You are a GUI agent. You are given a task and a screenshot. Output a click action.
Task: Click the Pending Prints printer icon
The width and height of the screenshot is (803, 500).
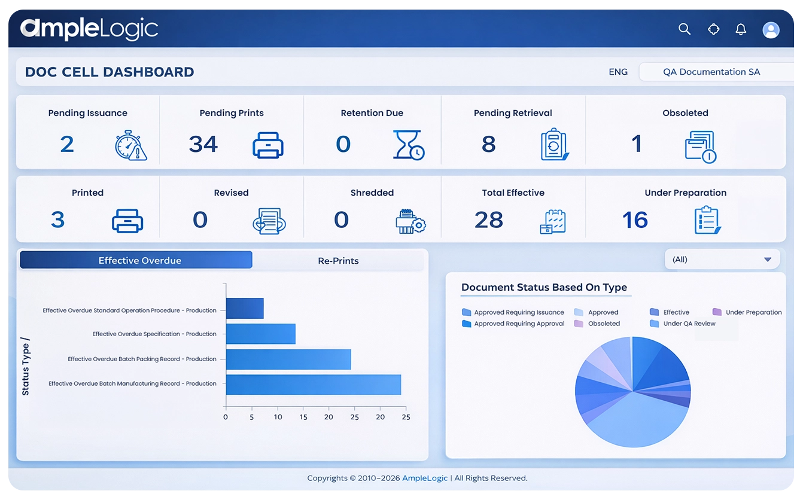coord(267,145)
